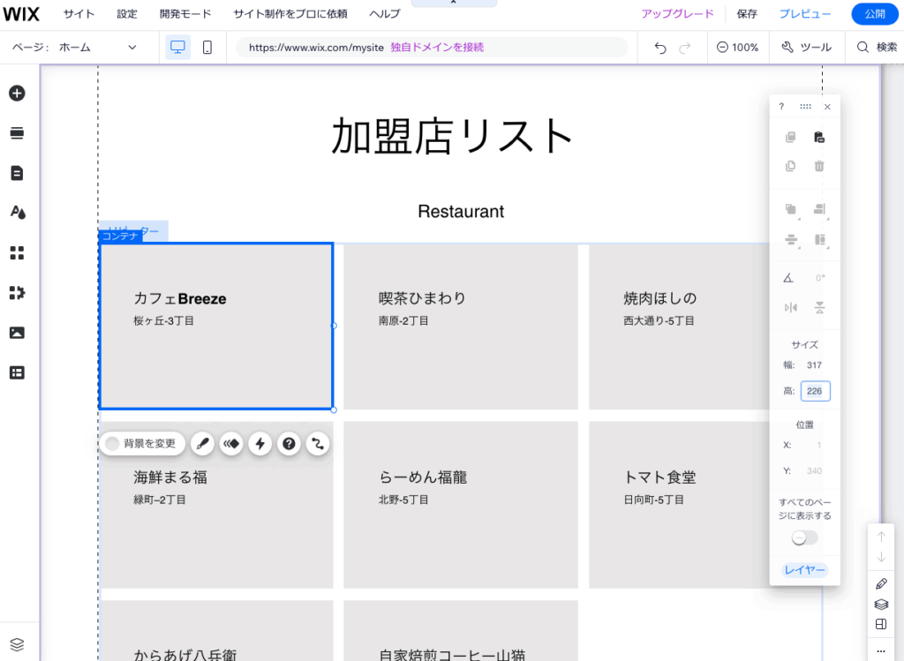Flip the container horizontally
This screenshot has width=904, height=661.
pos(790,307)
